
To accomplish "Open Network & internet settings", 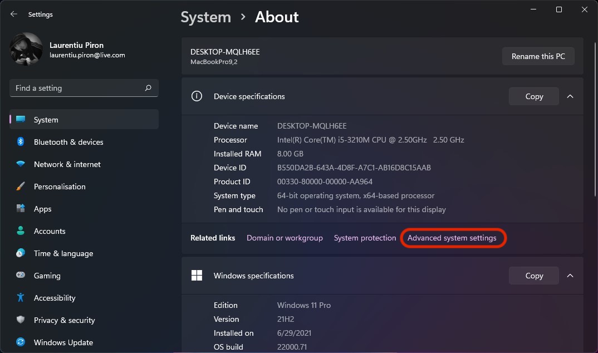I will 84,164.
